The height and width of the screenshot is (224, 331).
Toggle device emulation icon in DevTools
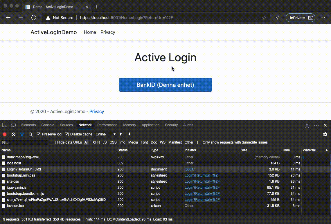pos(13,125)
